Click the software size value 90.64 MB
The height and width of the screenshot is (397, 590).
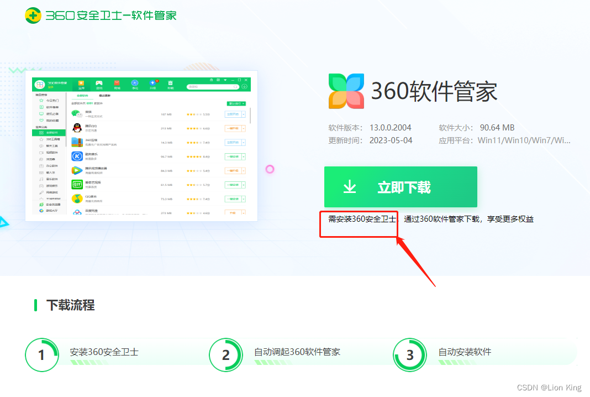tap(497, 128)
